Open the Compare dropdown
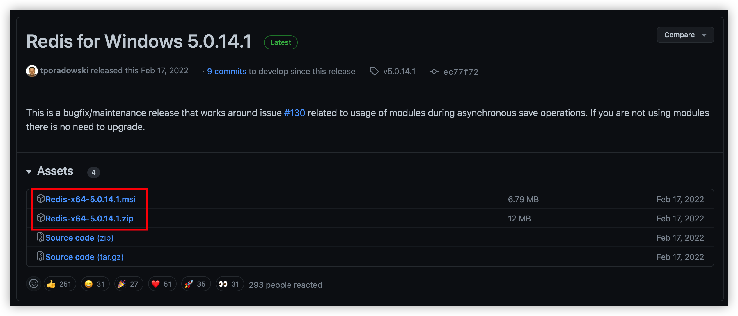738x316 pixels. tap(685, 35)
